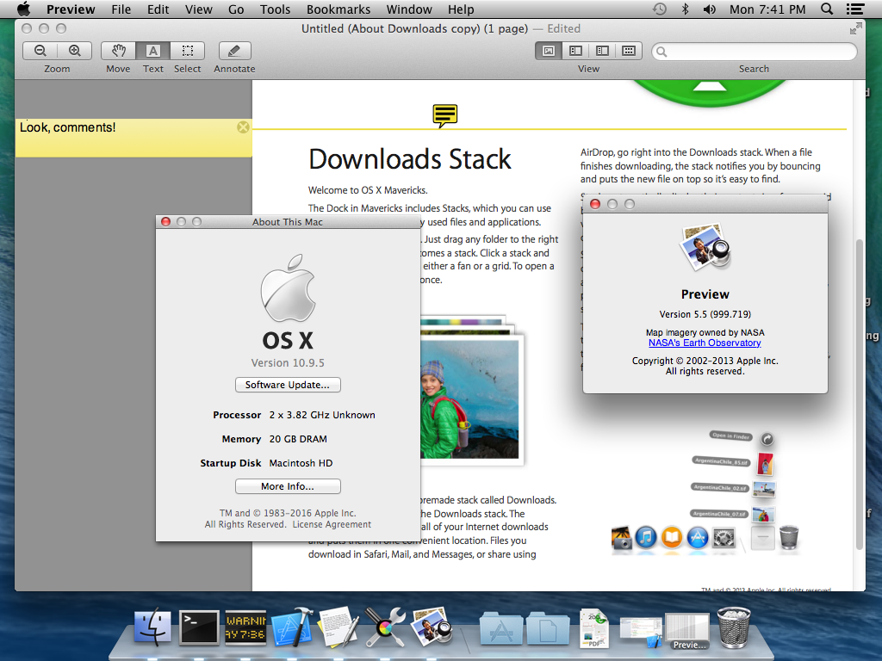This screenshot has height=661, width=882.
Task: Open the Tools menu
Action: pyautogui.click(x=275, y=9)
